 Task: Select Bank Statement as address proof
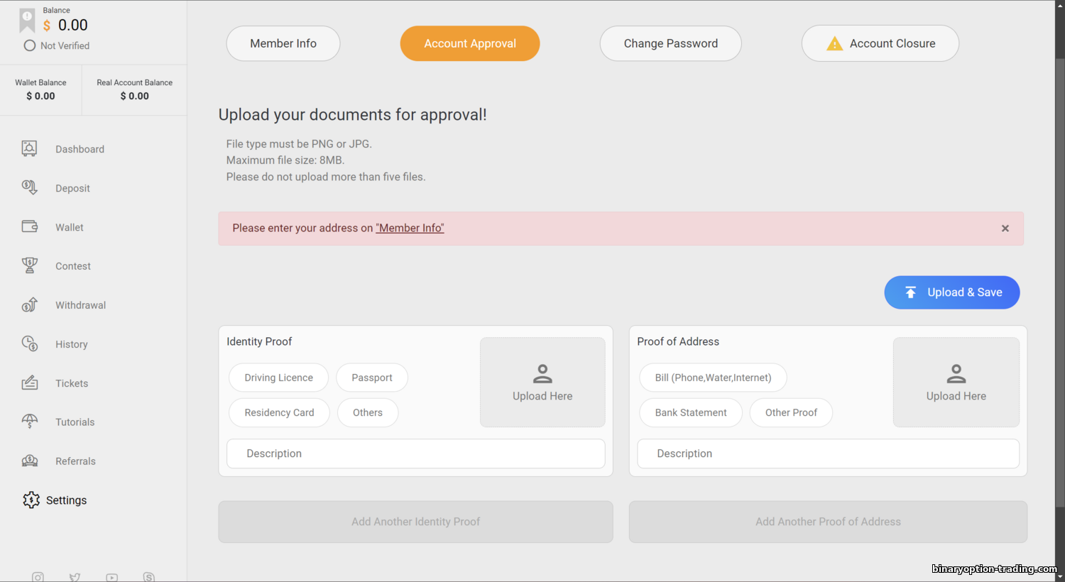[690, 412]
